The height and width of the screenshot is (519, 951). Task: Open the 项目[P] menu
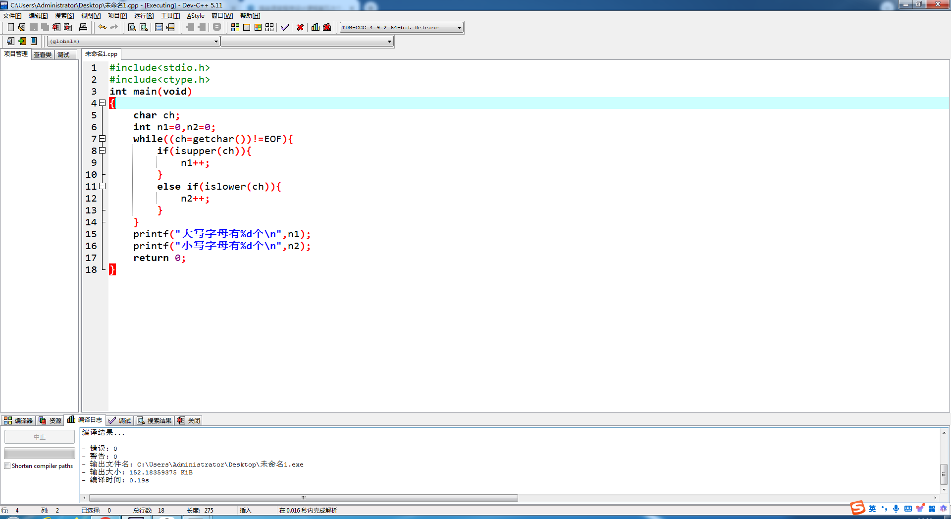[117, 16]
